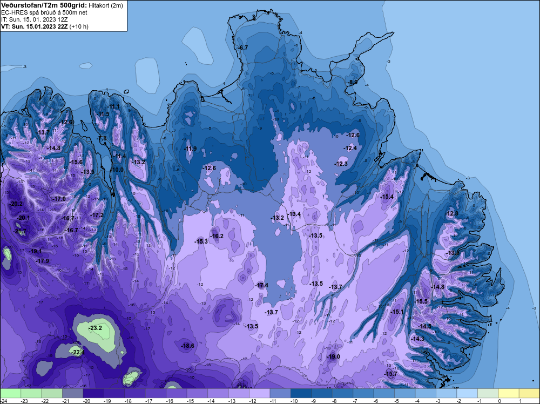This screenshot has width=540, height=404.
Task: Select the -12.4 temperature value
Action: [x=350, y=148]
